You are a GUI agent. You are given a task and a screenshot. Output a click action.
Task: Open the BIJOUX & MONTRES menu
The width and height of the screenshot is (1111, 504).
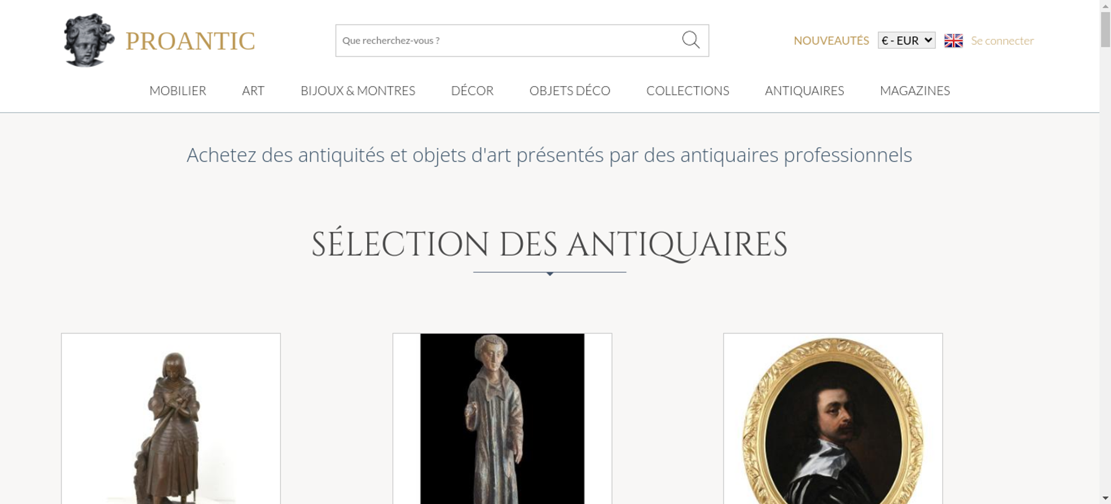(358, 90)
